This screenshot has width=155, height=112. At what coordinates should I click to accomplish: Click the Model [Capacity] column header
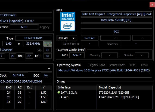[x=125, y=87]
